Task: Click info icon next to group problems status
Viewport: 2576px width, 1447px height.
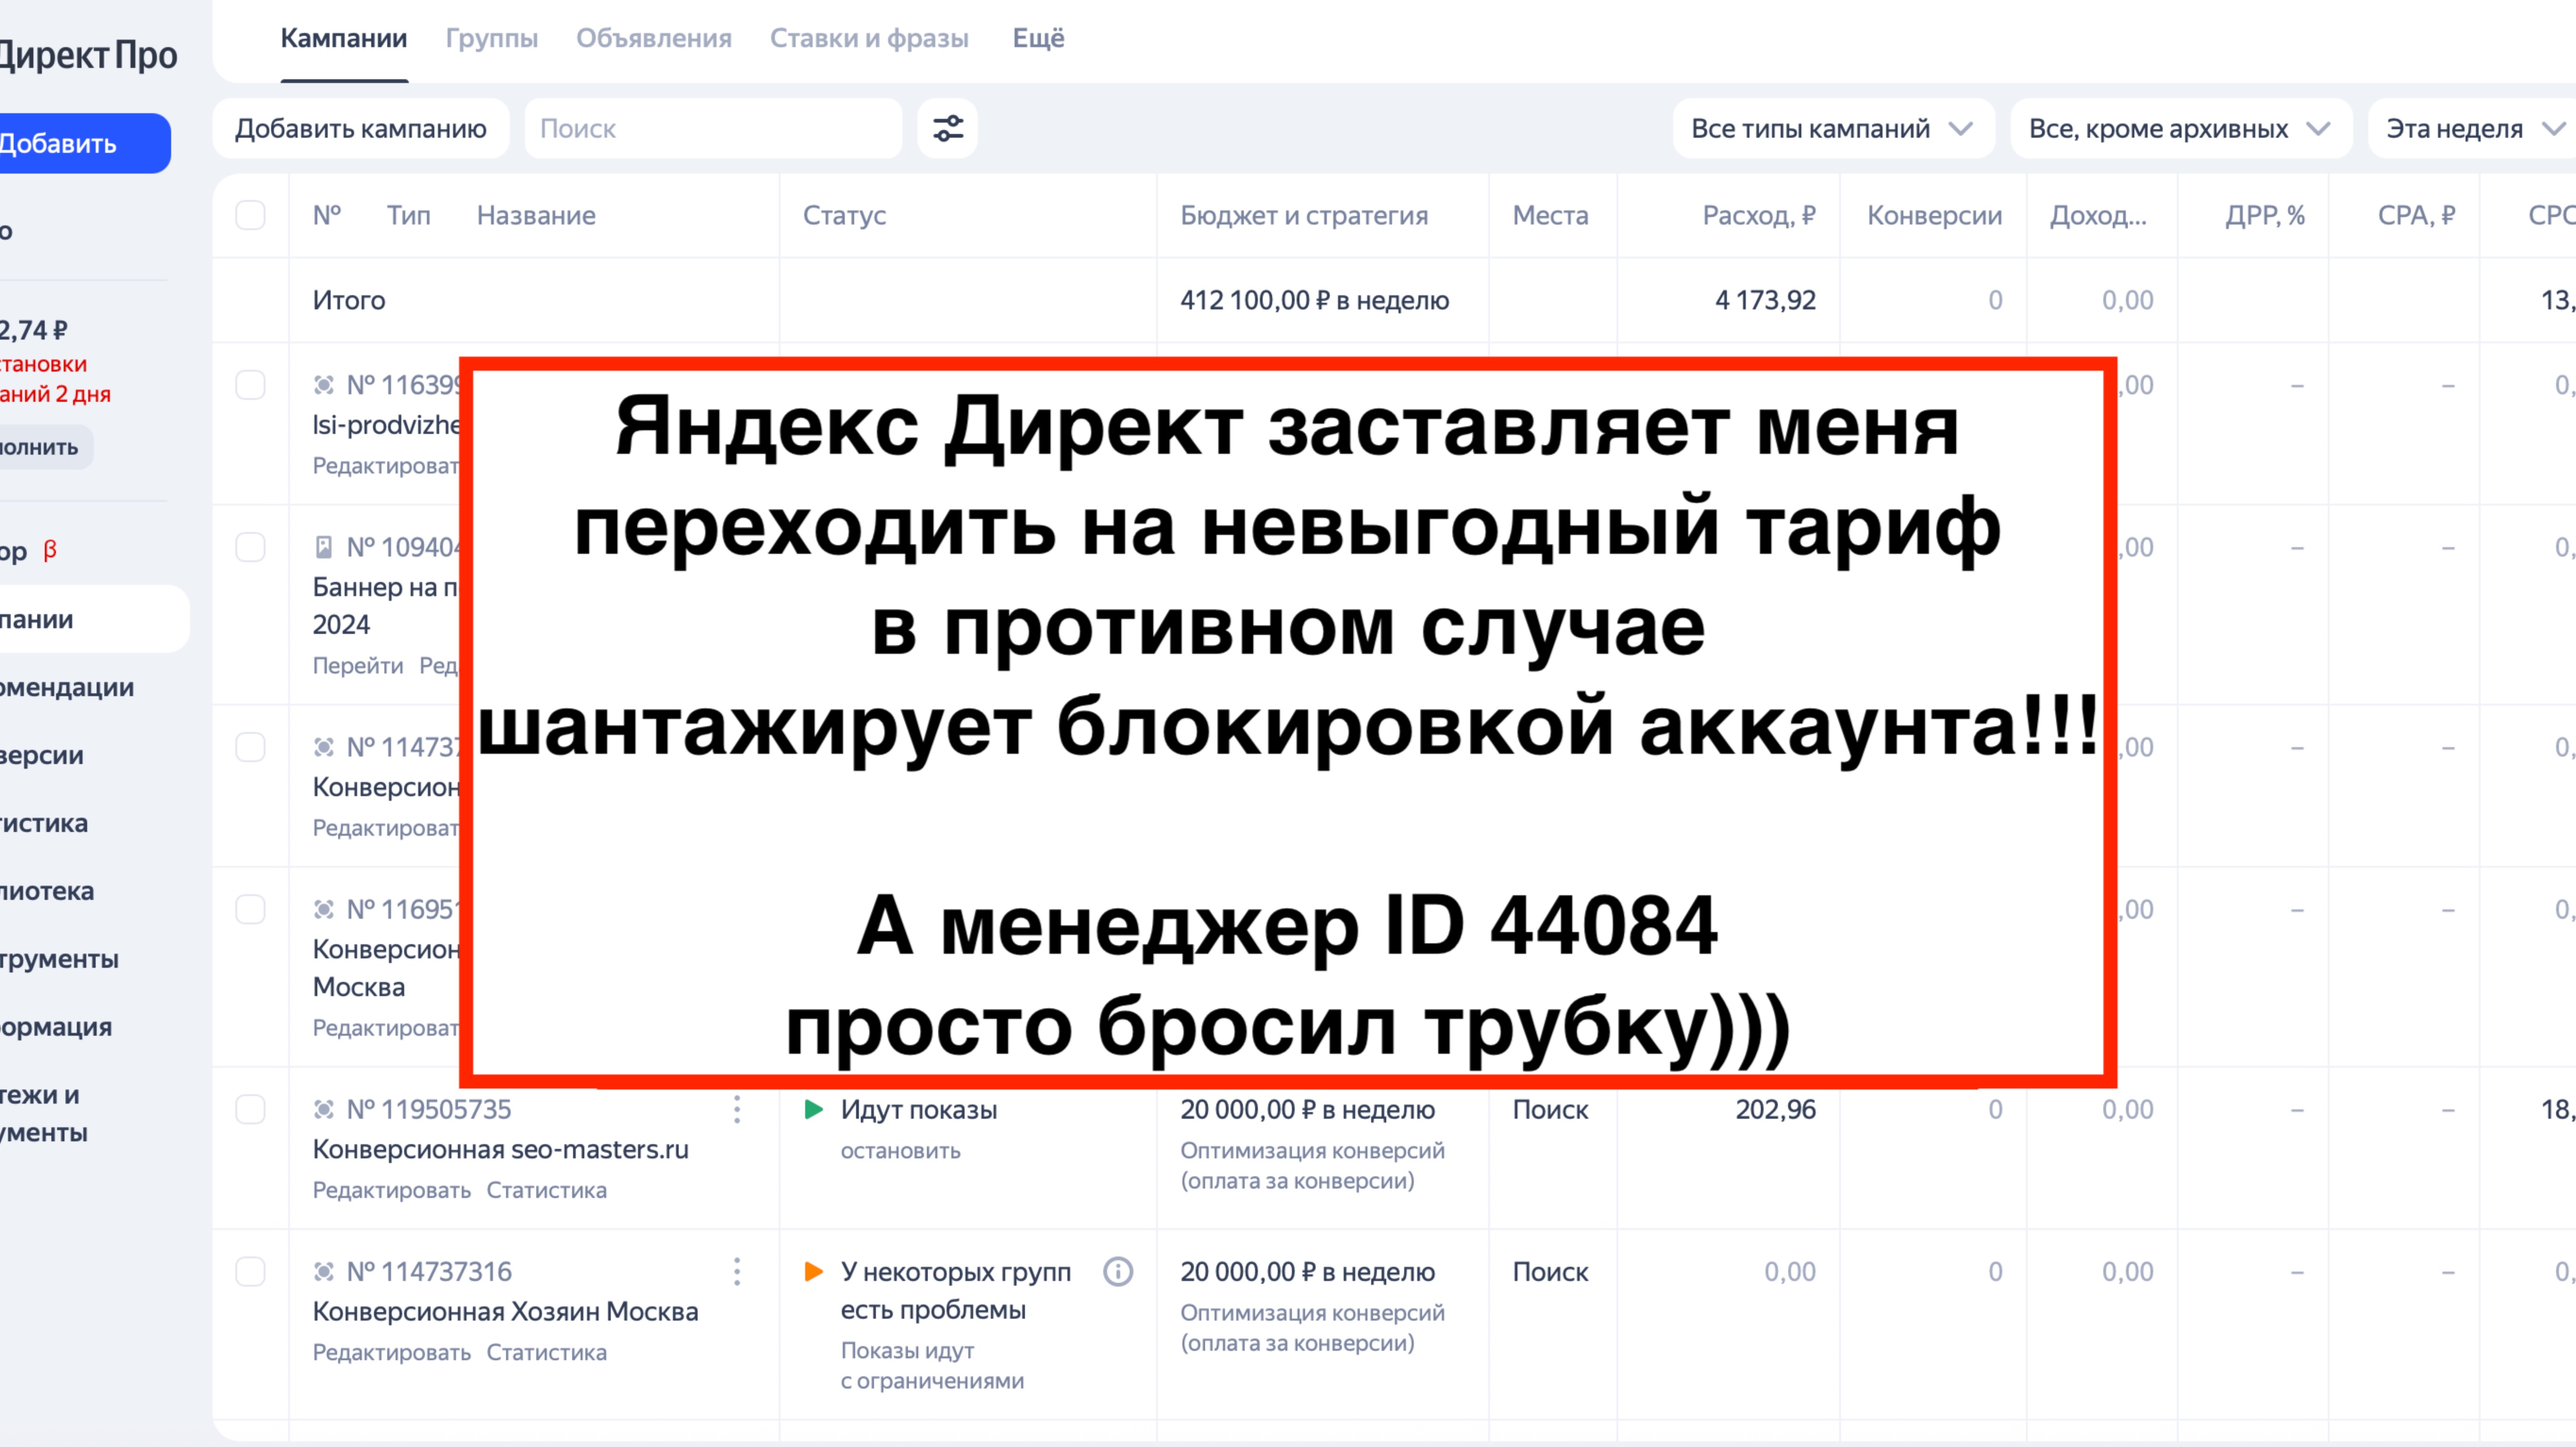Action: (1118, 1271)
